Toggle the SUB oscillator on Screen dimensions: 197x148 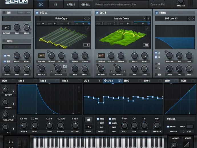tap(4, 13)
